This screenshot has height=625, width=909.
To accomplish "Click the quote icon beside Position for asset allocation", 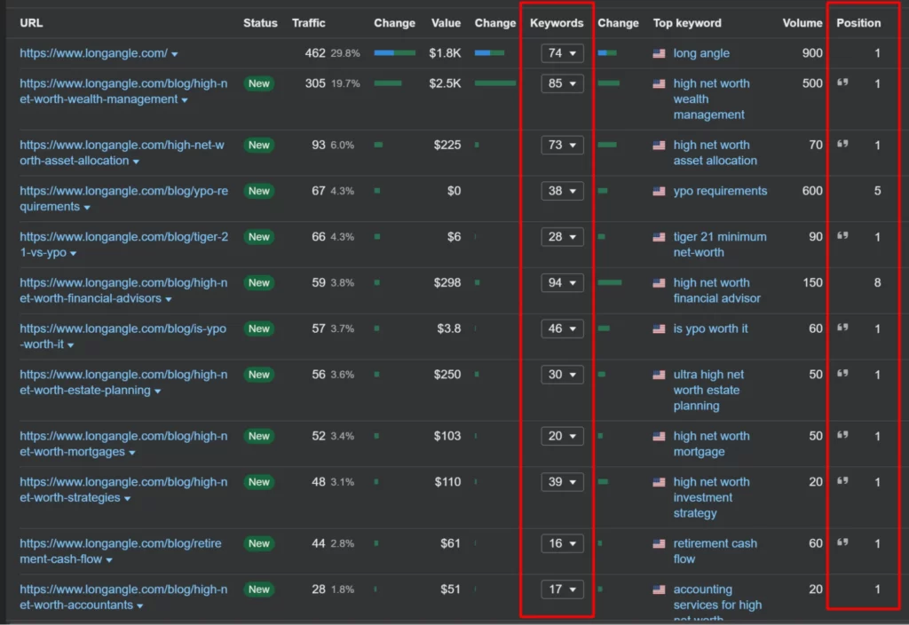I will tap(842, 145).
